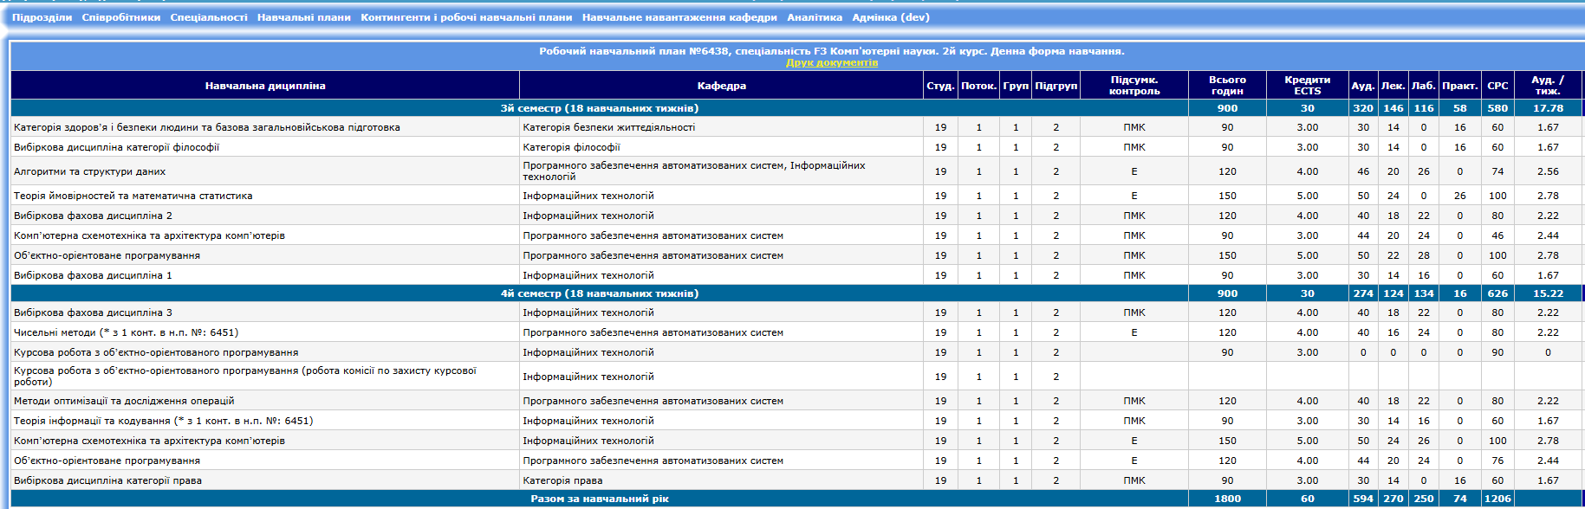
Task: Click the Ауд. column header
Action: pyautogui.click(x=1363, y=86)
